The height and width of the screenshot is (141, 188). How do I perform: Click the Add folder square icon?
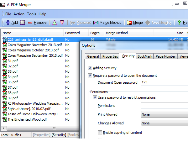[23, 23]
